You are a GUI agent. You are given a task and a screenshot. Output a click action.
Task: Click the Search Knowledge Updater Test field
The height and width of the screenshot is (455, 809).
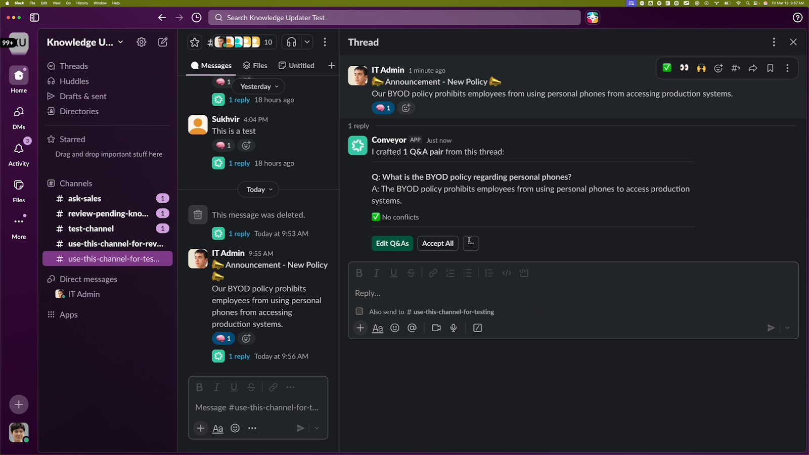coord(394,18)
